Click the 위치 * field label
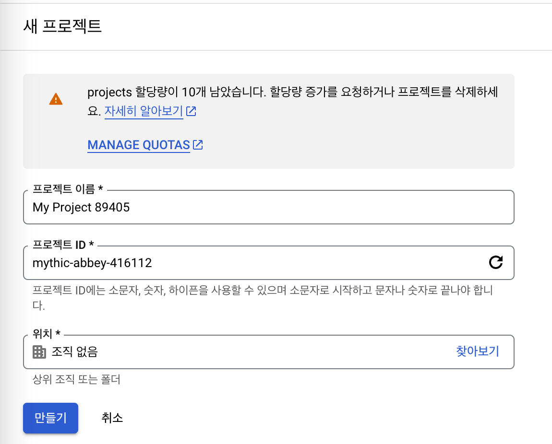 pyautogui.click(x=47, y=334)
